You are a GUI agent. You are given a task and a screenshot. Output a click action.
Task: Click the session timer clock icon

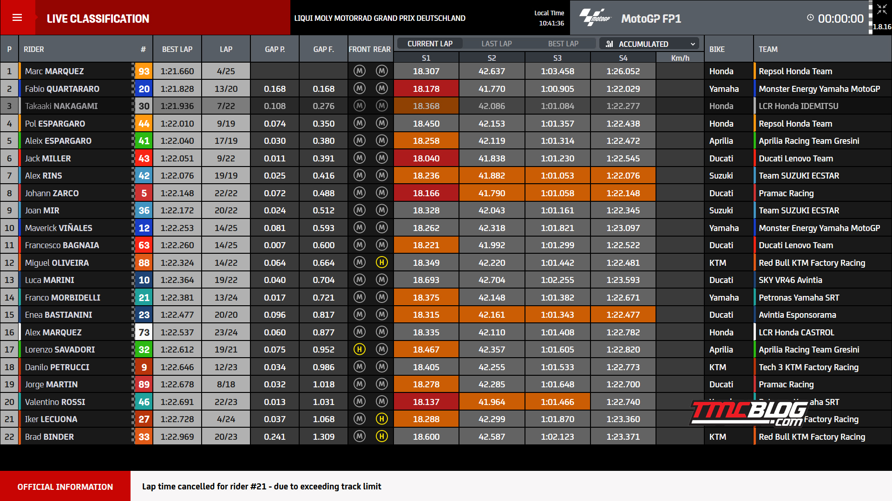pyautogui.click(x=810, y=18)
